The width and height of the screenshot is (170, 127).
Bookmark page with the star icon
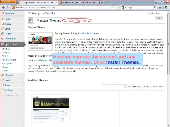112,7
